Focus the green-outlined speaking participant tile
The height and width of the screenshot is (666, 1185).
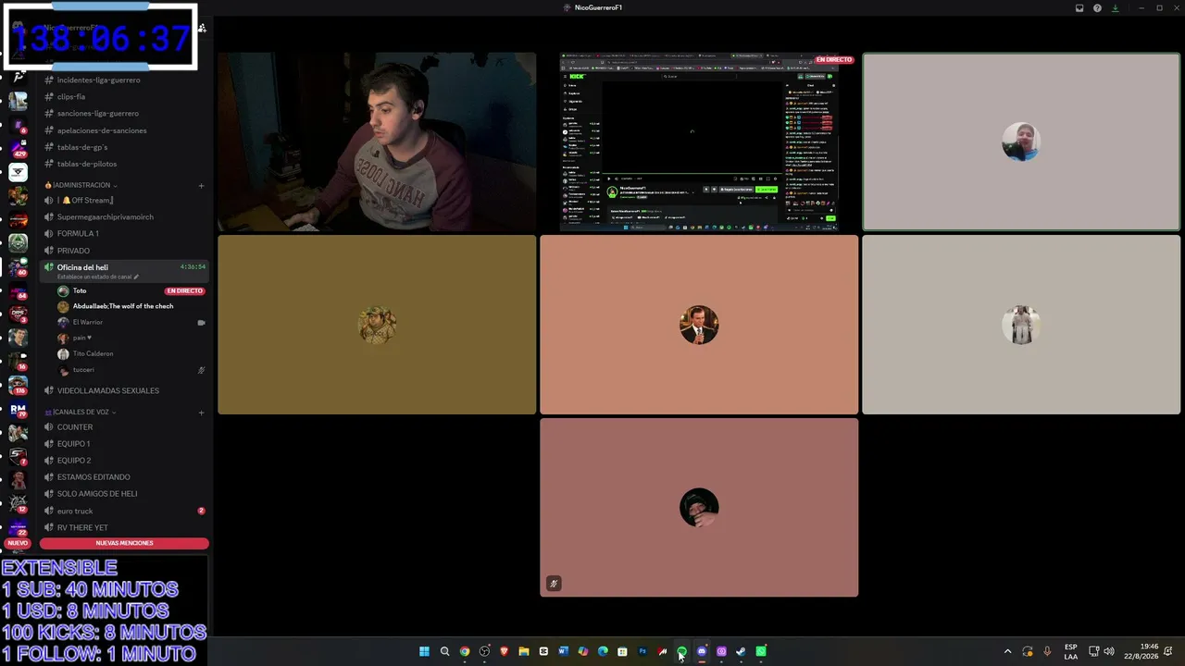pyautogui.click(x=1021, y=142)
